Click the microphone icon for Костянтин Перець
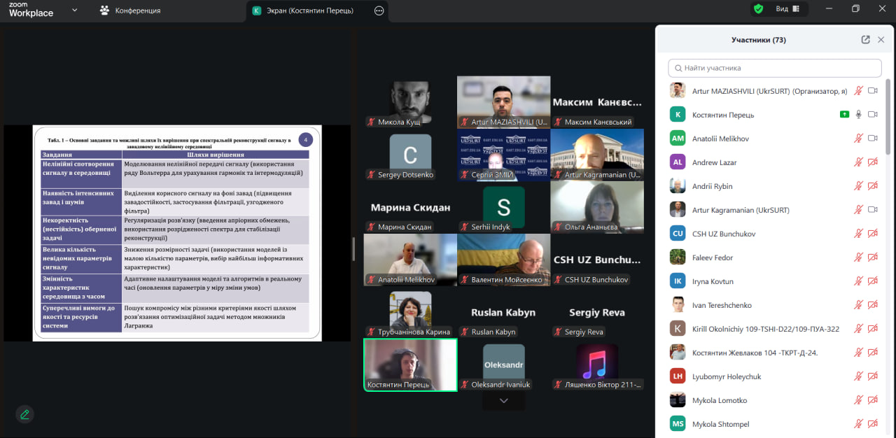The image size is (896, 438). point(858,115)
